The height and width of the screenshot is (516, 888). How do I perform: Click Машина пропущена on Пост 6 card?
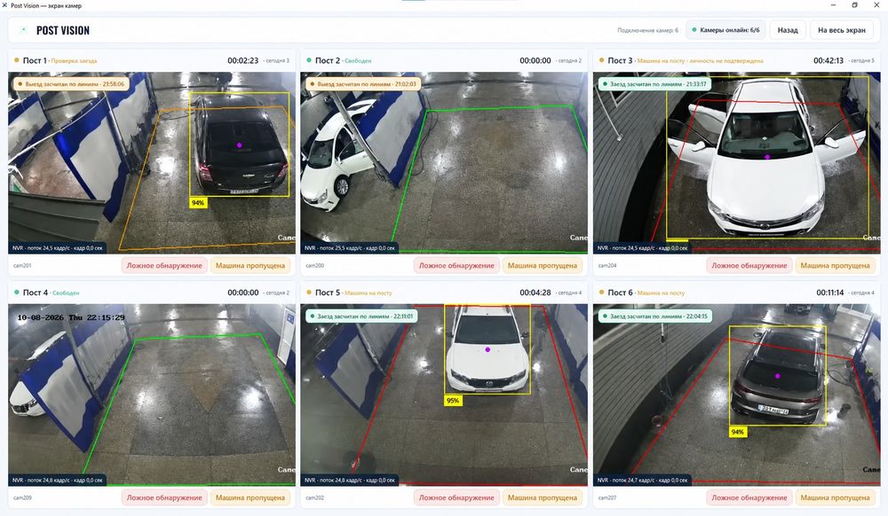(835, 498)
